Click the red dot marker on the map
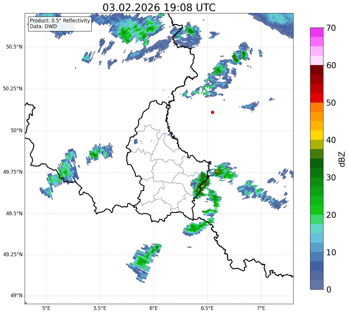The height and width of the screenshot is (314, 349). pos(213,112)
